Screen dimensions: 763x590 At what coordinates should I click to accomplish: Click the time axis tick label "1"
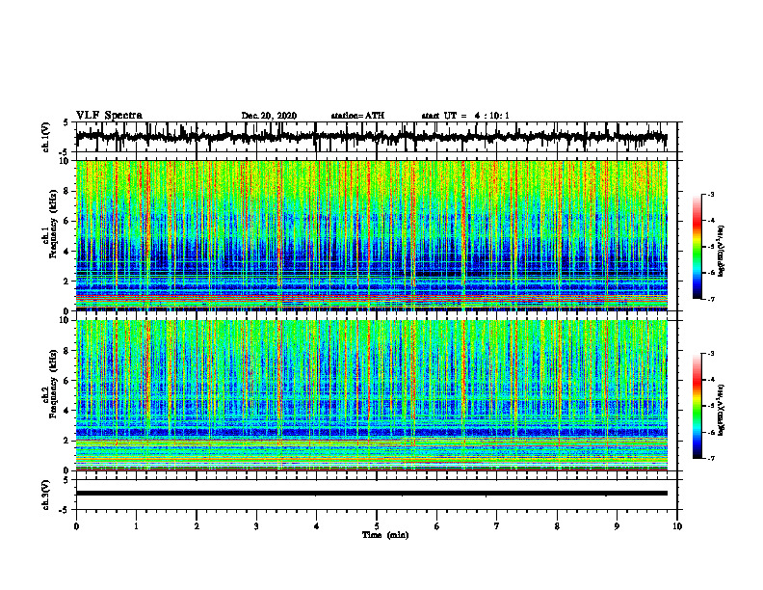pos(136,526)
